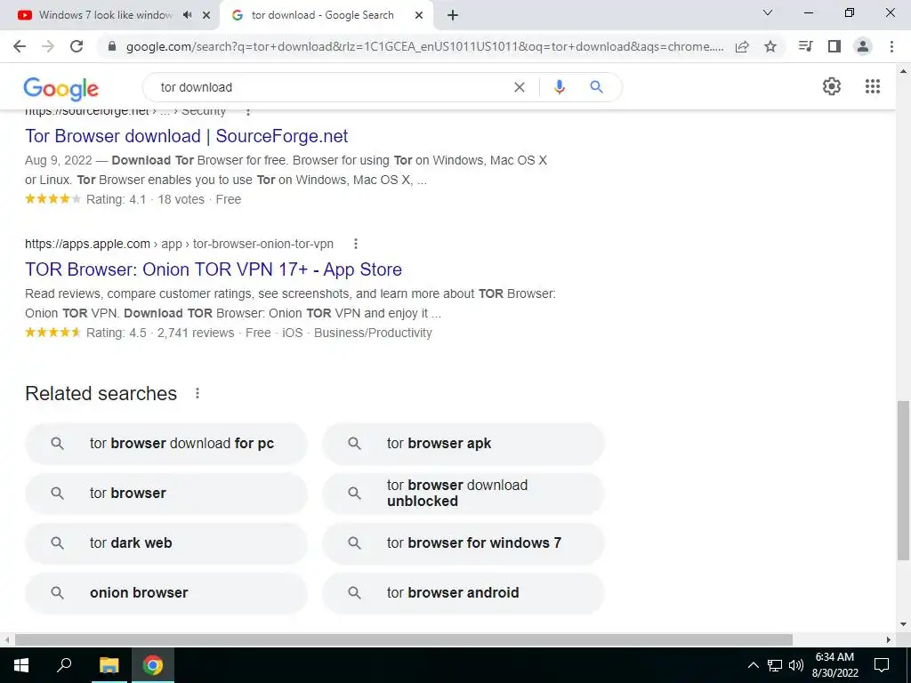Image resolution: width=911 pixels, height=683 pixels.
Task: Open the volume tray icon
Action: tap(795, 665)
